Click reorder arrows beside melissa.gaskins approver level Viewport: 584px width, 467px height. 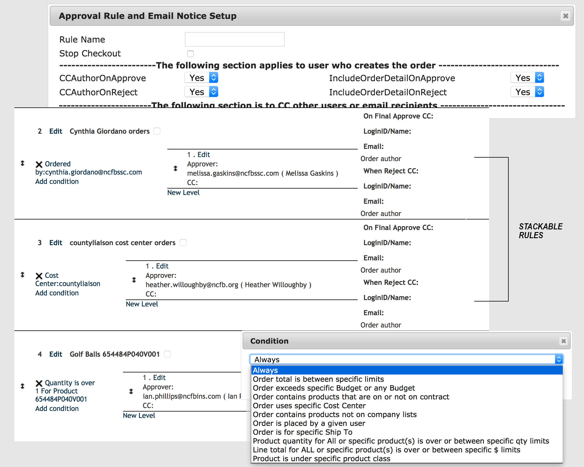(x=175, y=168)
